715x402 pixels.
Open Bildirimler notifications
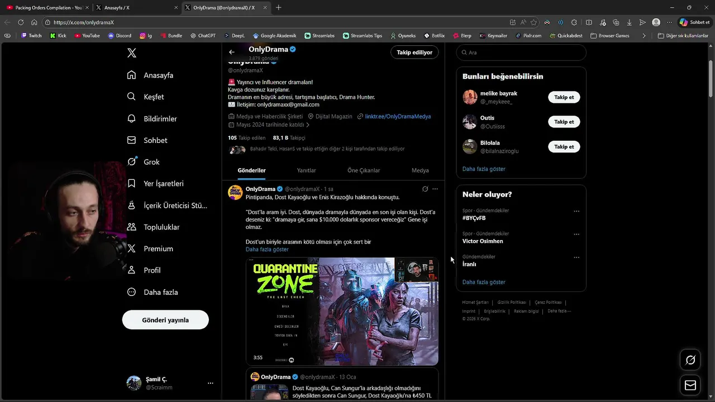152,118
